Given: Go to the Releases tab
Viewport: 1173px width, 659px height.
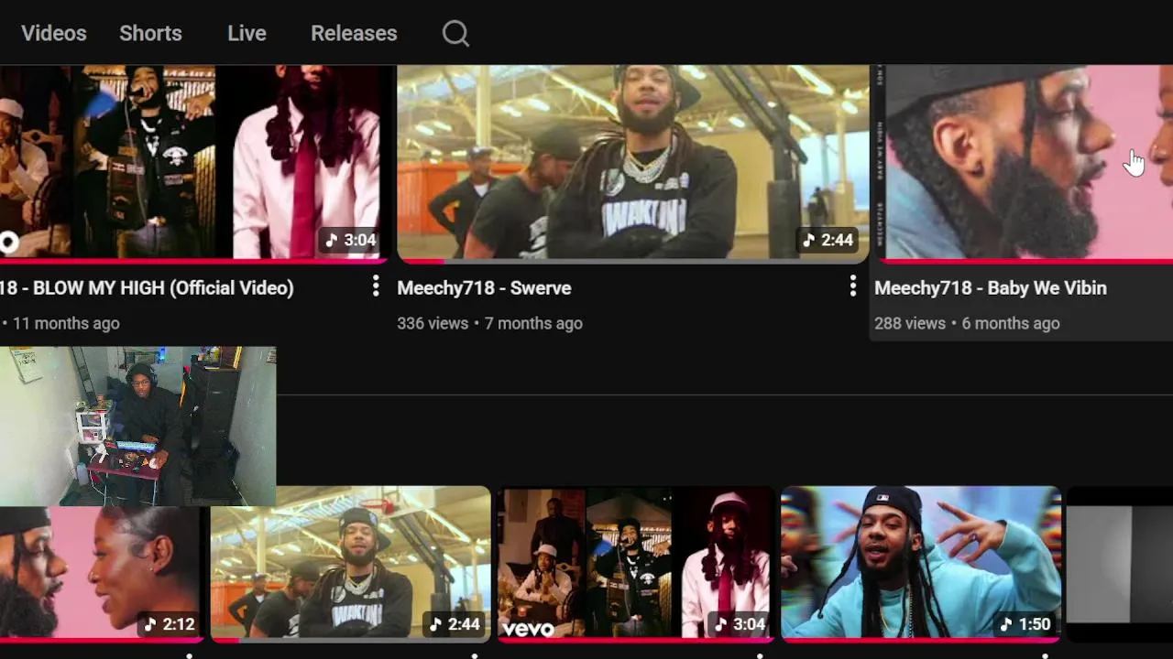Looking at the screenshot, I should (354, 33).
